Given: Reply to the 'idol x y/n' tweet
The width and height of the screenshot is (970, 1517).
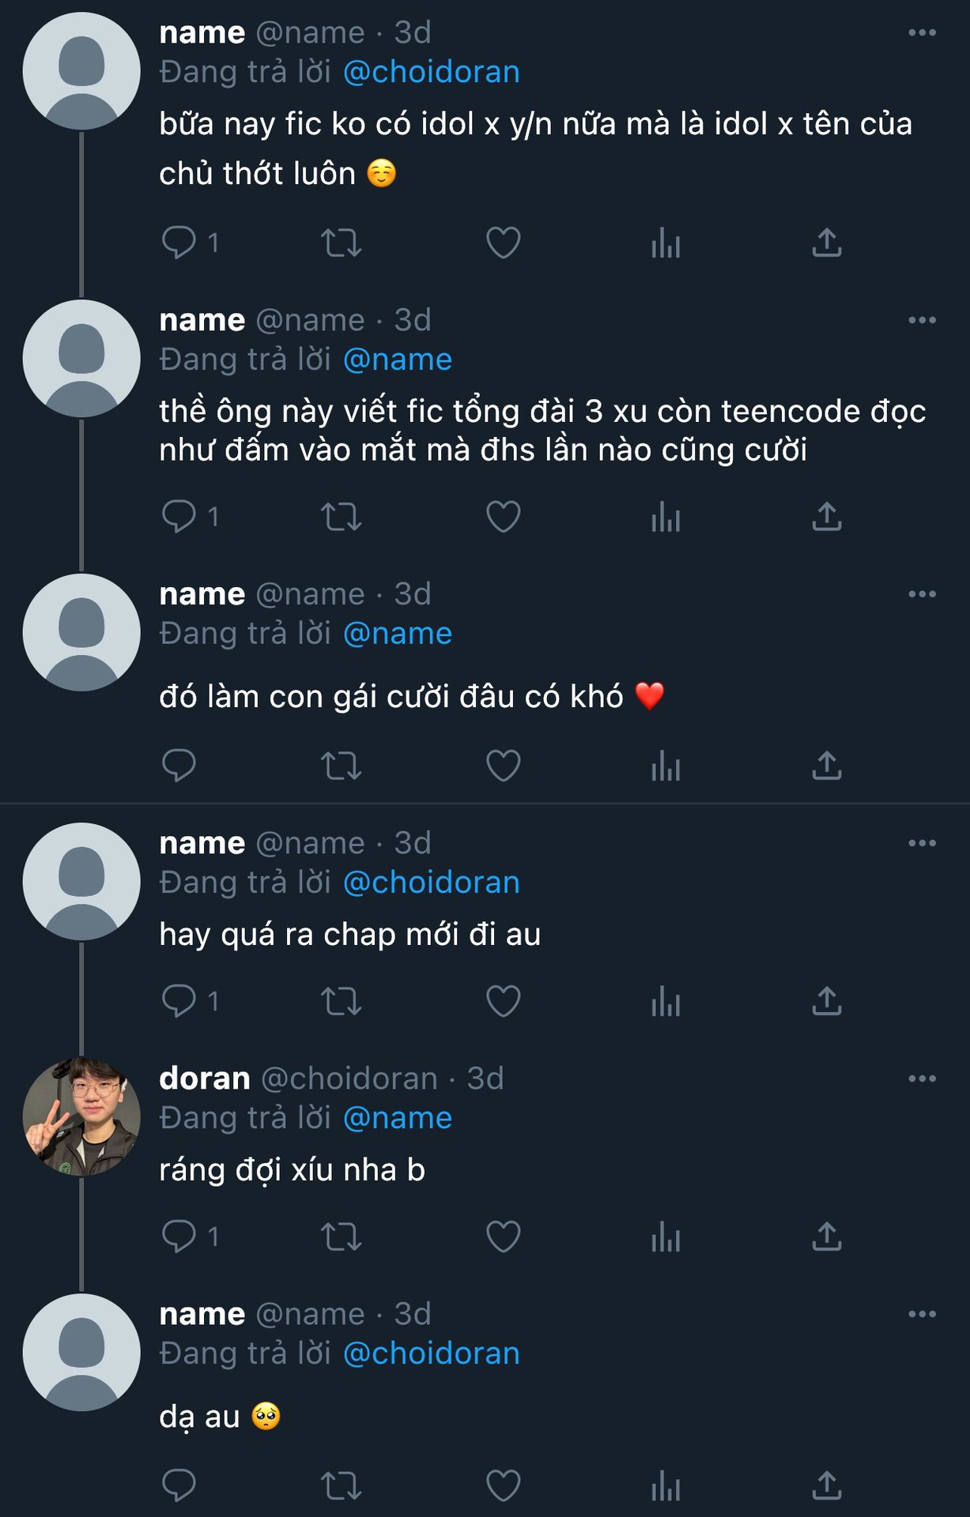Looking at the screenshot, I should click(179, 243).
